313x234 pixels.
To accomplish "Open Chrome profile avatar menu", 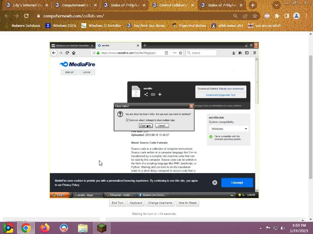I will (x=296, y=16).
